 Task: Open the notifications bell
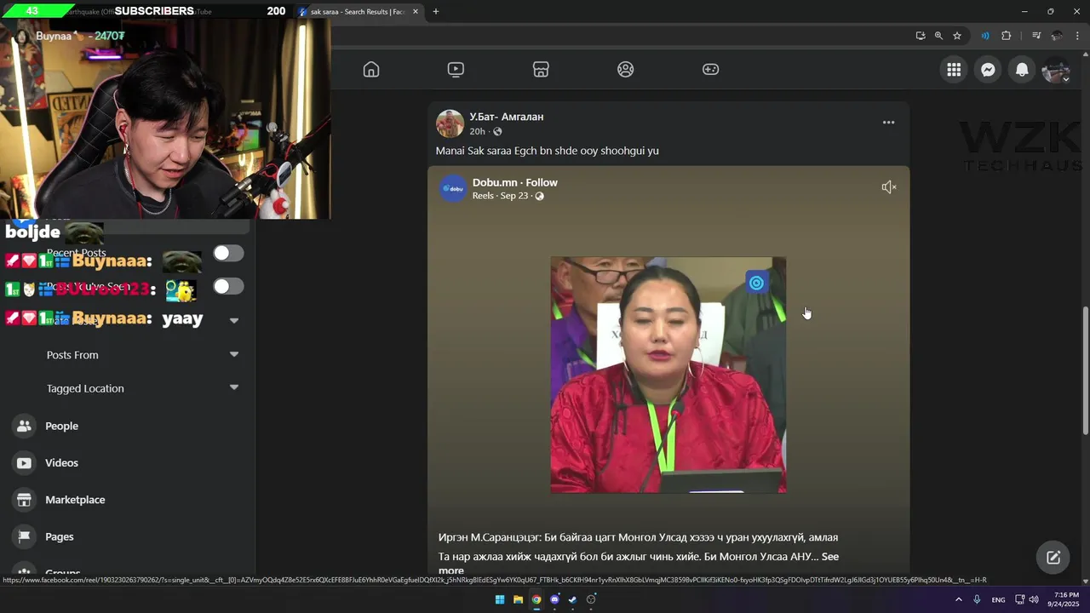[1022, 70]
